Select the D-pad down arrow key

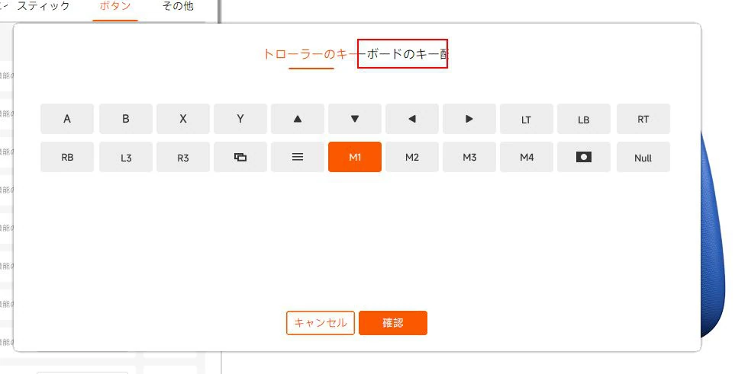(x=355, y=119)
